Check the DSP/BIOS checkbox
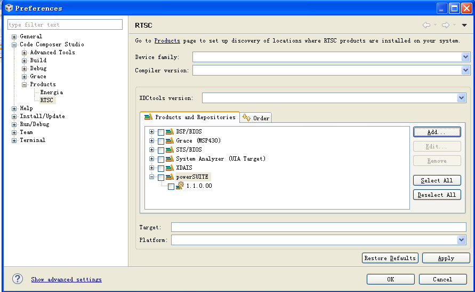The width and height of the screenshot is (475, 292). pos(161,132)
